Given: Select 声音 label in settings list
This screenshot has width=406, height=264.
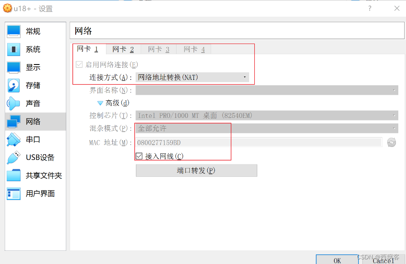Looking at the screenshot, I should click(x=33, y=103).
